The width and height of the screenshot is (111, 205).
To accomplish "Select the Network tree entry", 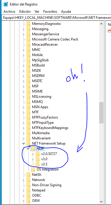I will pyautogui.click(x=38, y=180).
